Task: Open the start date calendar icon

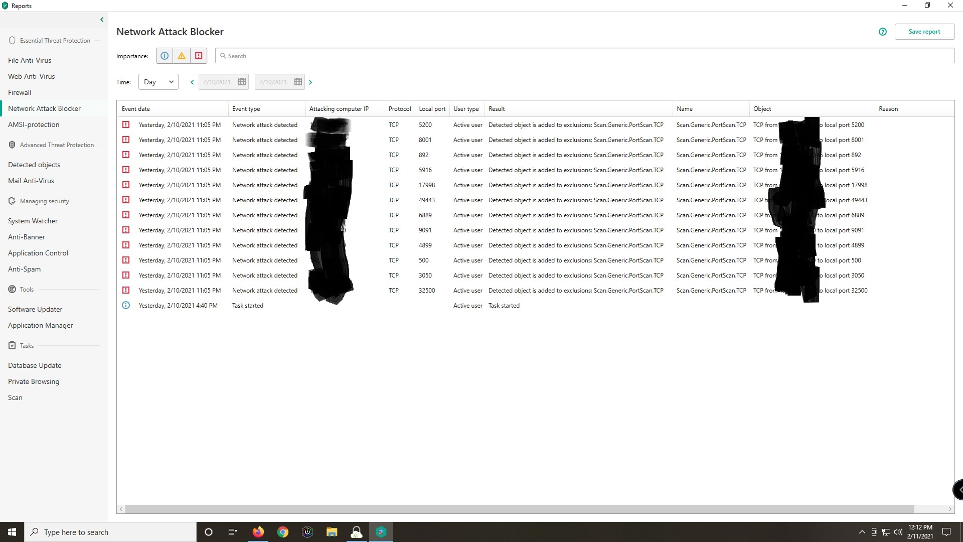Action: click(x=242, y=82)
